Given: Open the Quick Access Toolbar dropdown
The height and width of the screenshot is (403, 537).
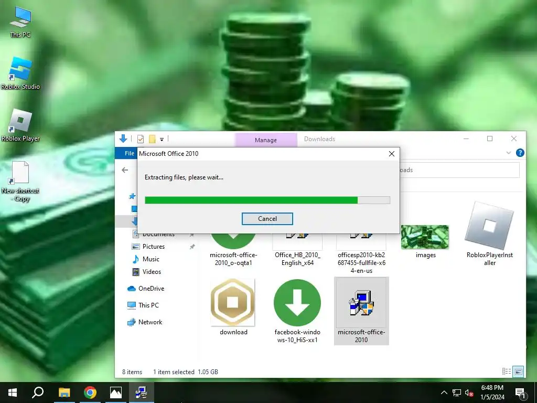Looking at the screenshot, I should pyautogui.click(x=162, y=139).
